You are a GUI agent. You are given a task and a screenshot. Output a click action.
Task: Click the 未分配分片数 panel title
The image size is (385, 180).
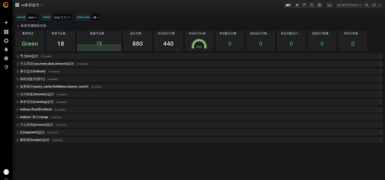coord(228,33)
